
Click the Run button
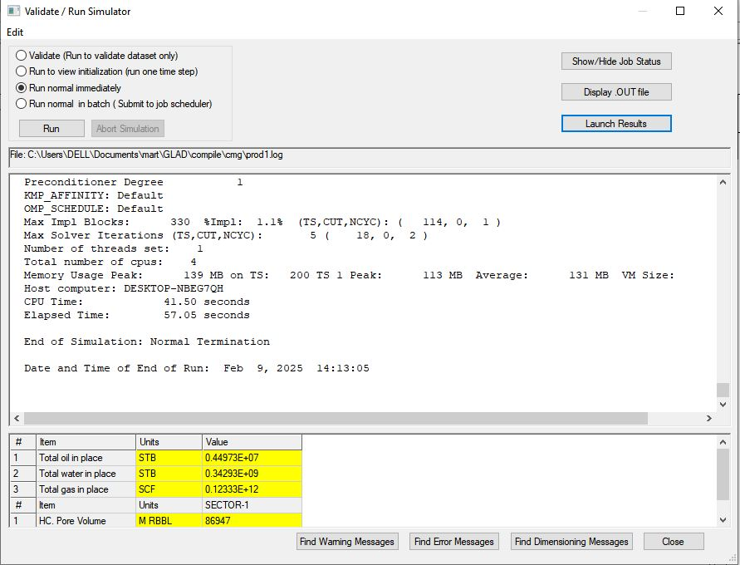pyautogui.click(x=51, y=129)
